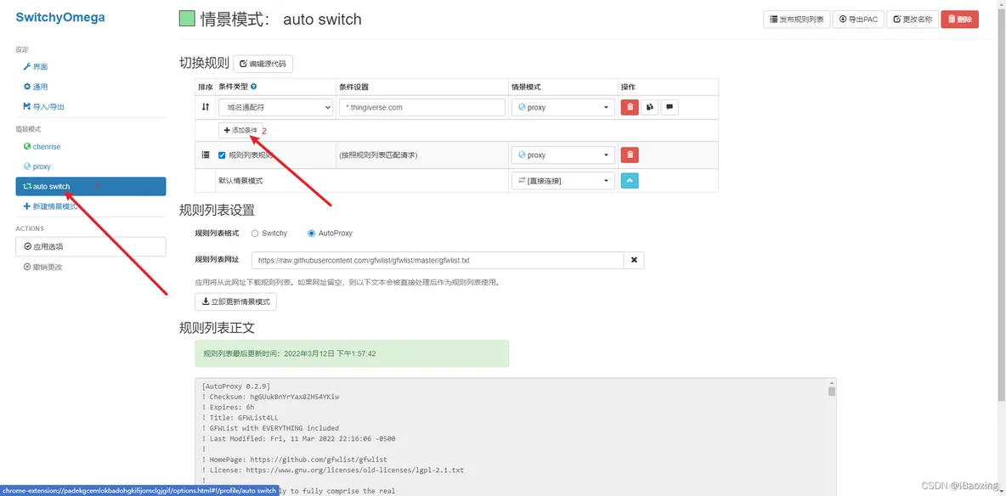The image size is (1006, 496).
Task: Open the 域名通配符 condition type dropdown
Action: pyautogui.click(x=276, y=107)
